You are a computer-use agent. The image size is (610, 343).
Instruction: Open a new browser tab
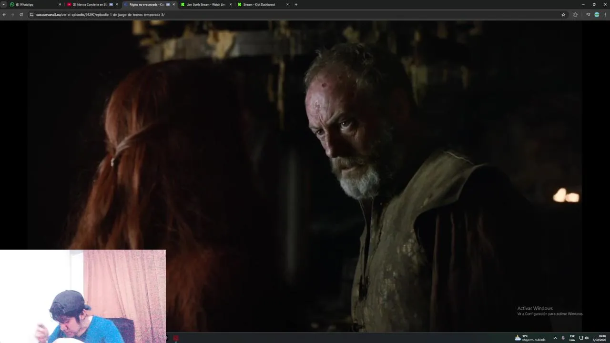pos(296,4)
